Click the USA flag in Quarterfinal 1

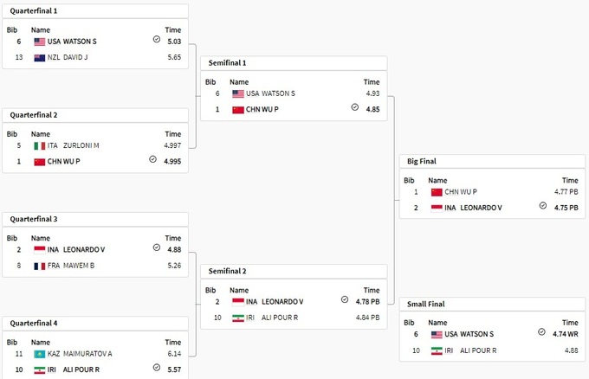coord(39,41)
